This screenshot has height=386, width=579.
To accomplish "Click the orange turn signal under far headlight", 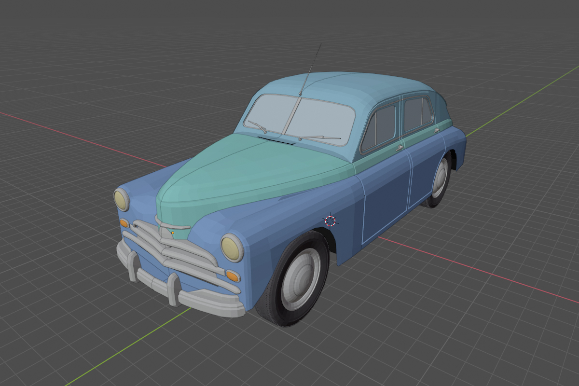I will (x=124, y=223).
